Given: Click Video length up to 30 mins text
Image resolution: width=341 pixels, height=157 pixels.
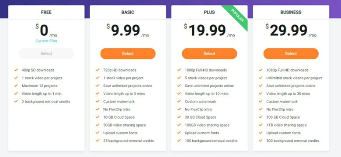Looking at the screenshot, I should [x=288, y=94].
